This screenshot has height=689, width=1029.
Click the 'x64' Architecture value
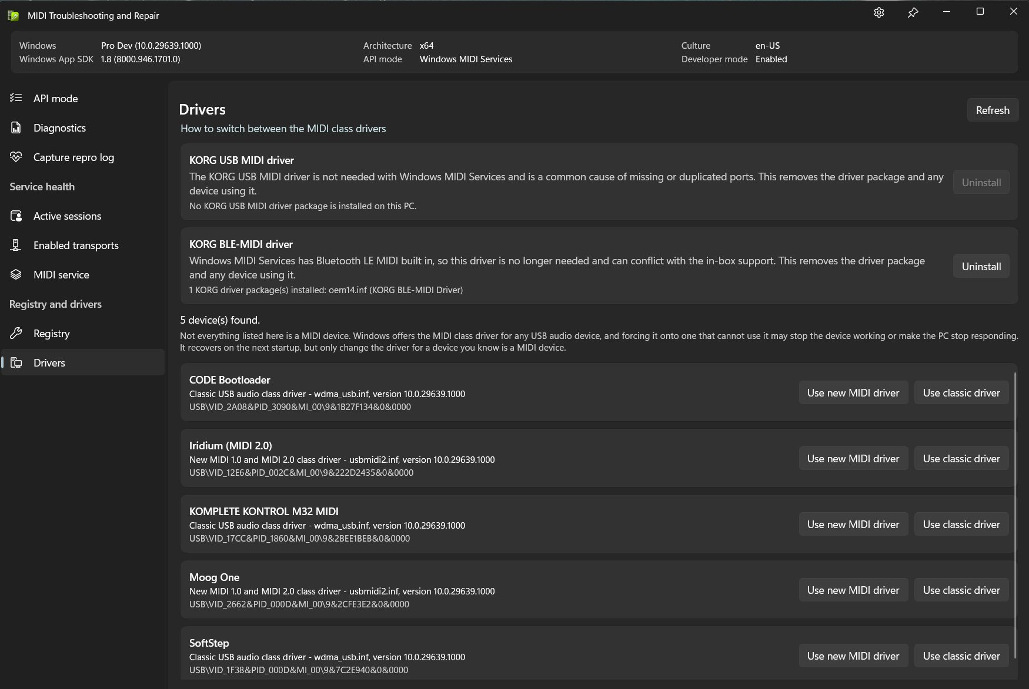pos(426,46)
